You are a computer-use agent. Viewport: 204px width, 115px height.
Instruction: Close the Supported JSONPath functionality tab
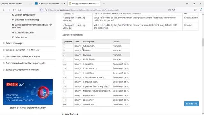tap(98, 4)
